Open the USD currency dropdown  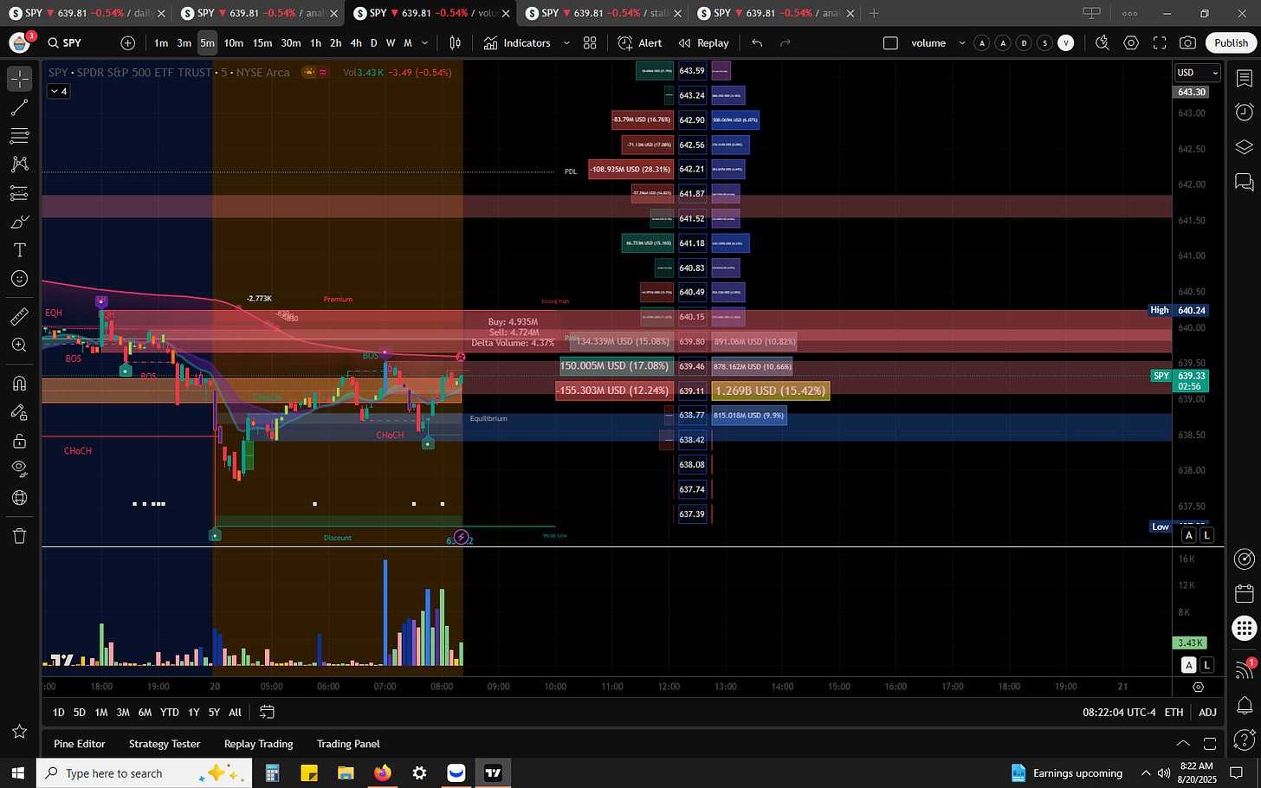pyautogui.click(x=1197, y=73)
